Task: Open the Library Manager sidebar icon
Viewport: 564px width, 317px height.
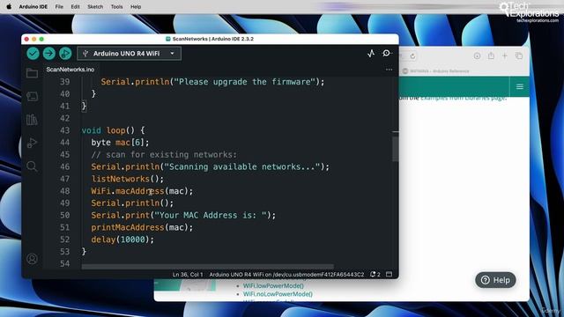Action: click(x=32, y=120)
